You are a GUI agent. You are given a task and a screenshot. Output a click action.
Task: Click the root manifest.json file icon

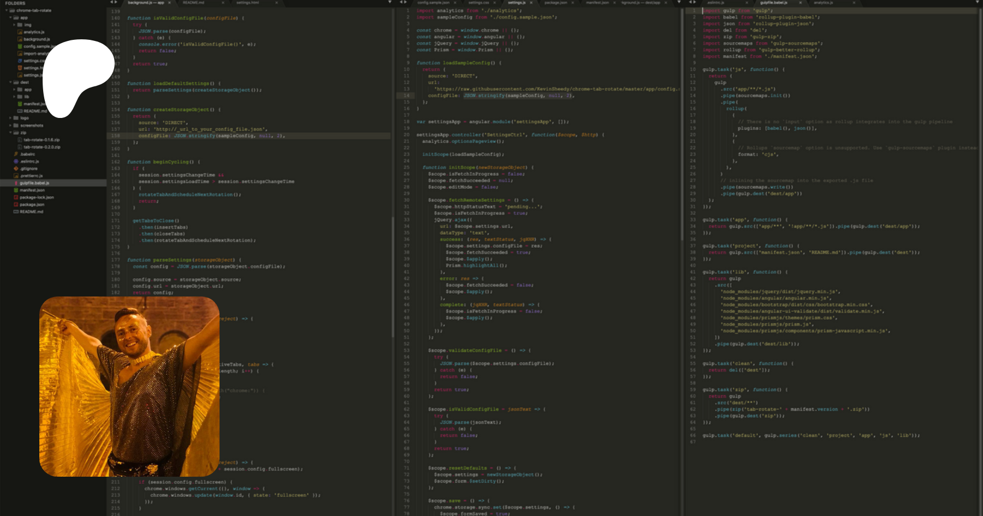[x=16, y=190]
